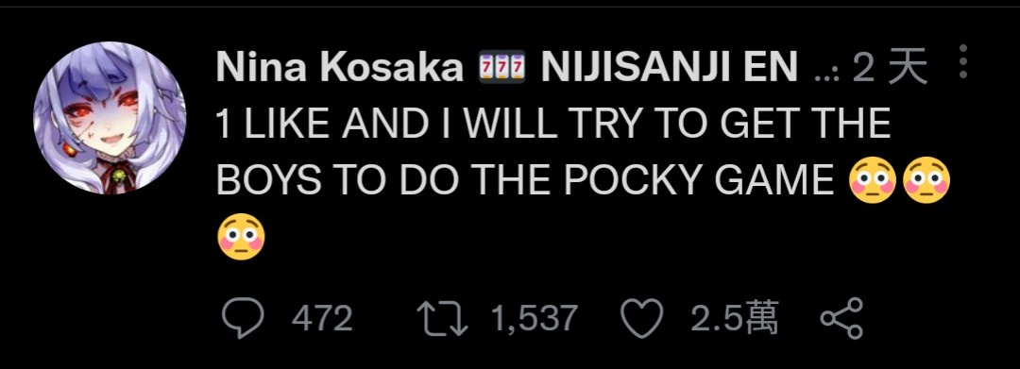Image resolution: width=1020 pixels, height=369 pixels.
Task: Click the words POCKY GAME in the tweet
Action: click(x=699, y=180)
